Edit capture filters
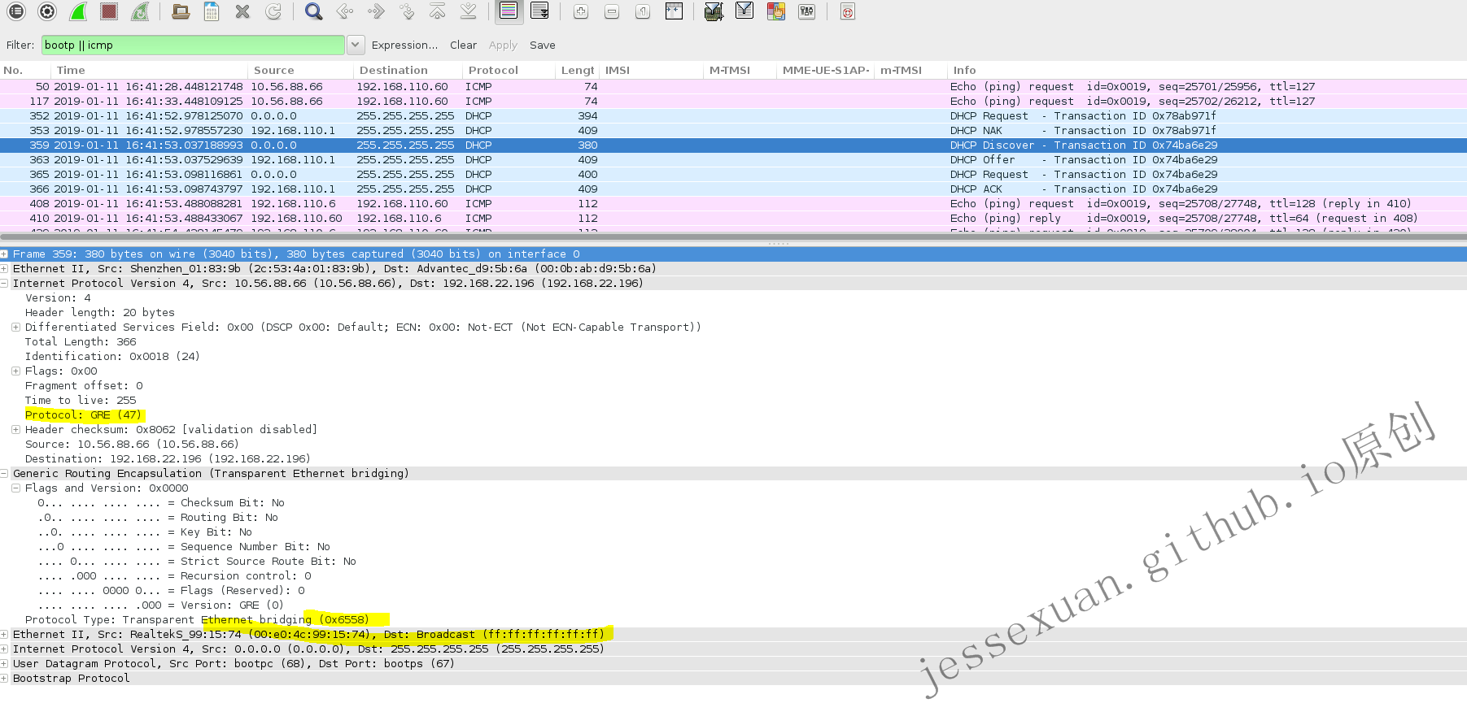This screenshot has height=703, width=1467. coord(714,11)
